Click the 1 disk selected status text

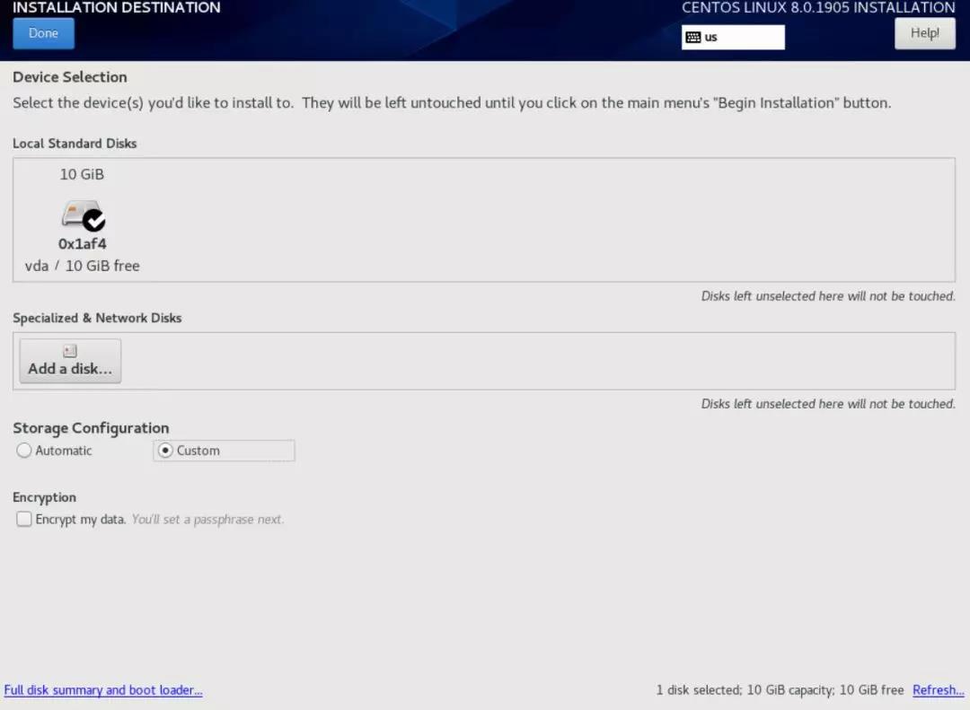point(780,690)
